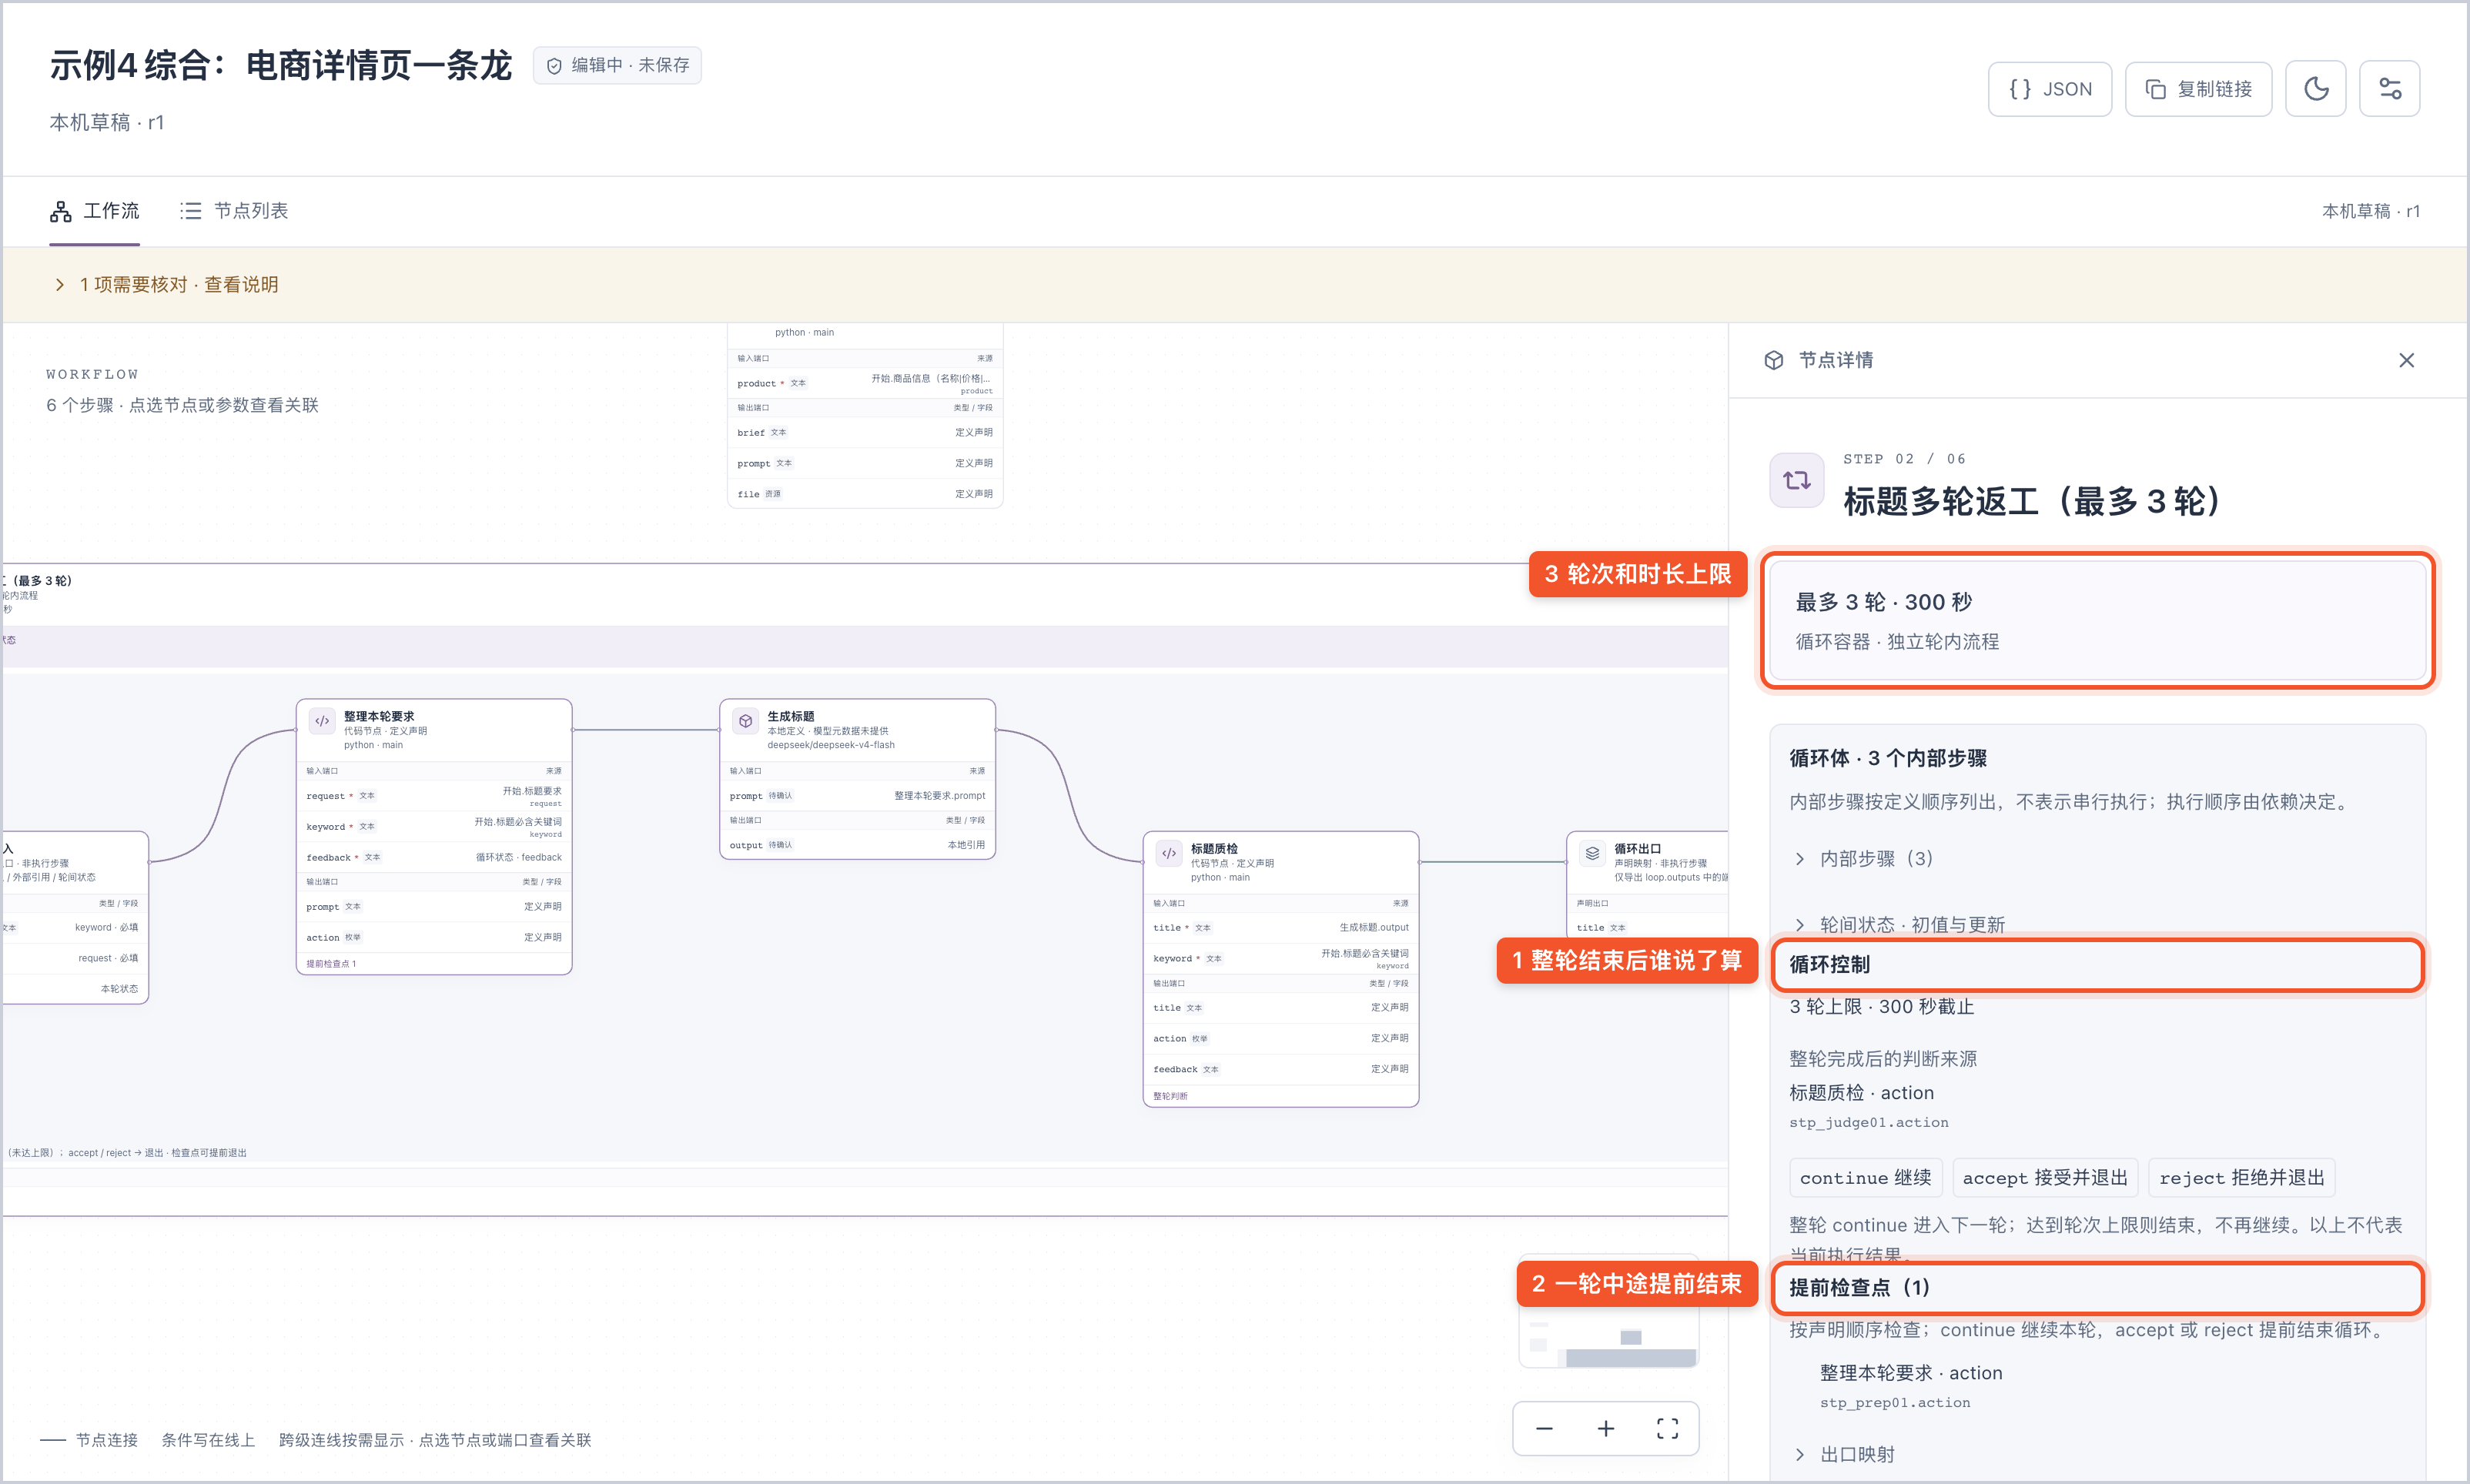Click the 编辑中 · 未保存 status badge
Image resolution: width=2470 pixels, height=1484 pixels.
[x=617, y=65]
